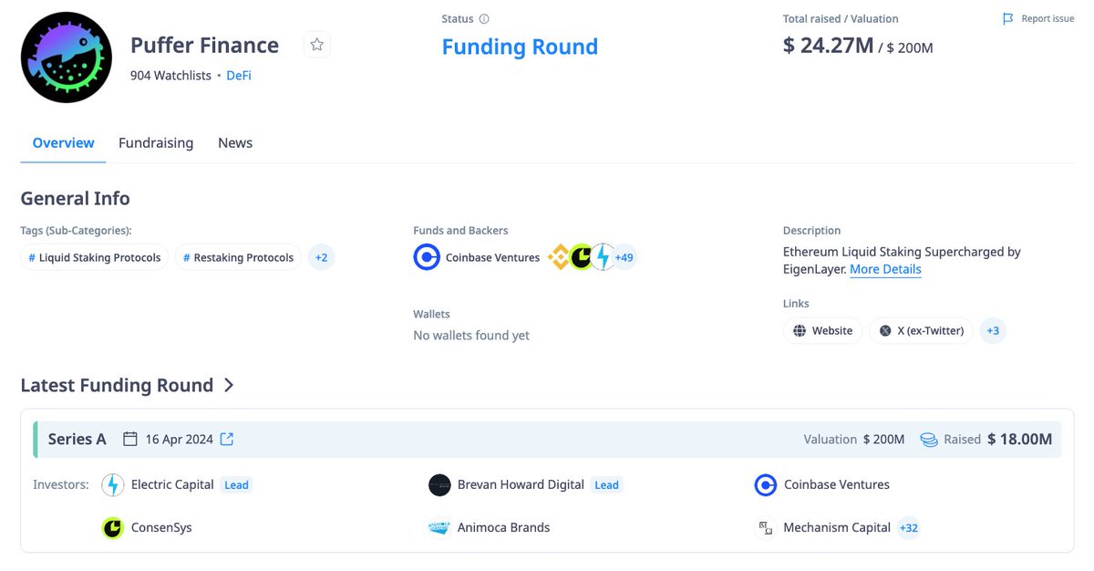Select the Liquid Staking Protocols tag
The image size is (1094, 571).
coord(94,257)
